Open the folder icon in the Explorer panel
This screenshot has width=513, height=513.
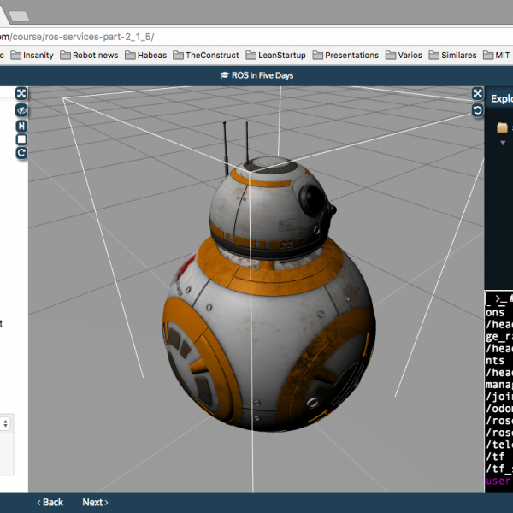point(502,127)
